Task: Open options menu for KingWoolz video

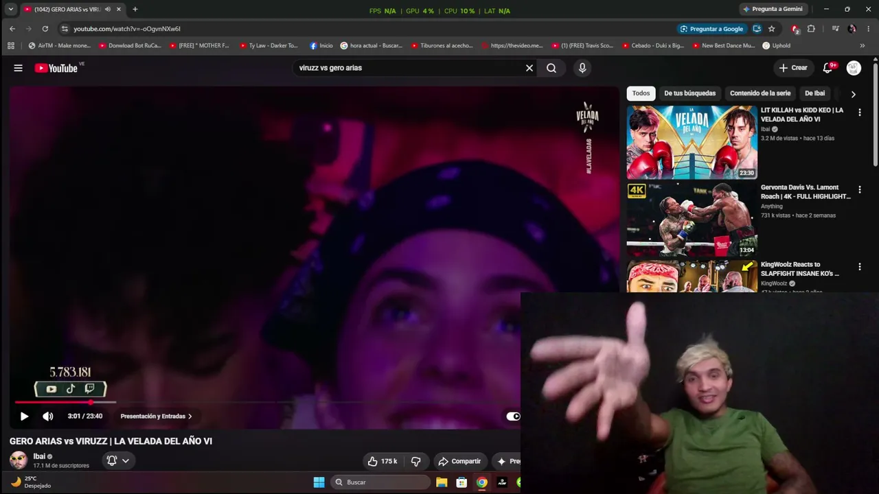Action: pos(859,267)
